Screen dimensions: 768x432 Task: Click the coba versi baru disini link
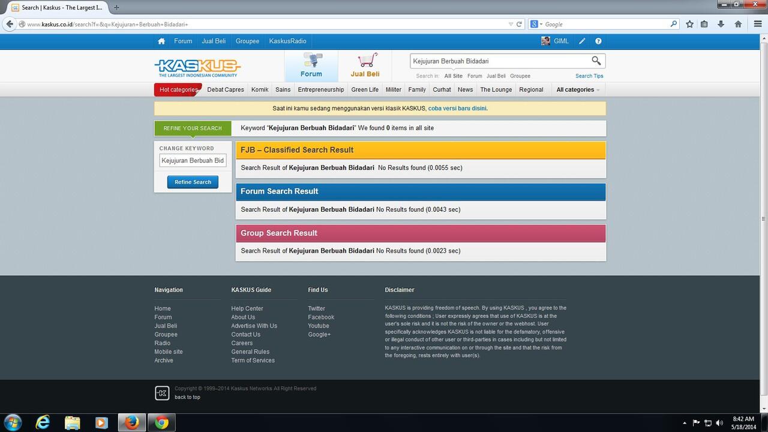tap(458, 109)
